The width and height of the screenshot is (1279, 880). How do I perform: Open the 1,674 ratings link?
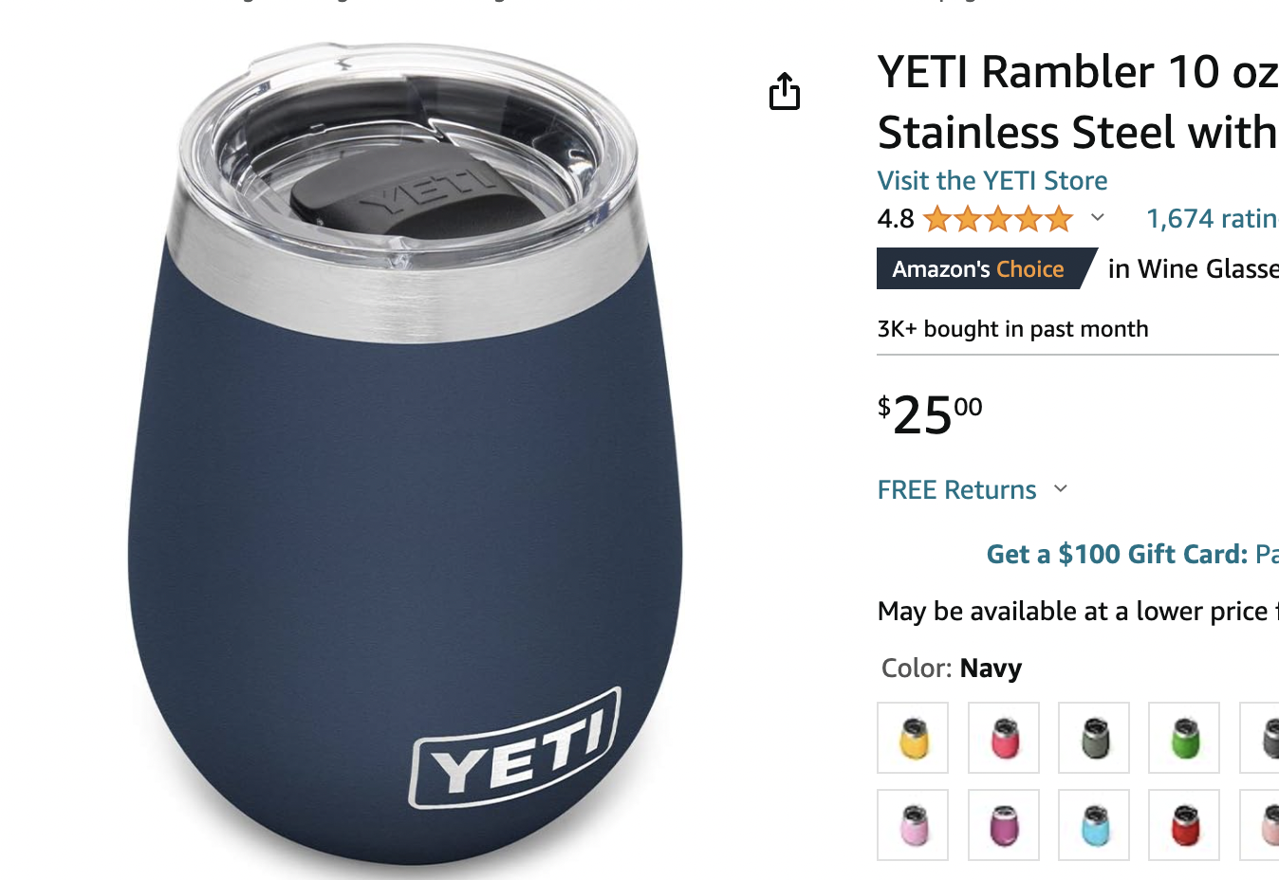[1211, 219]
